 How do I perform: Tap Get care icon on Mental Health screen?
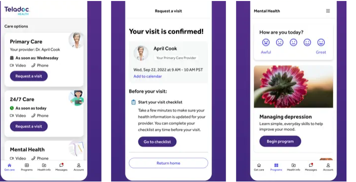(259, 167)
